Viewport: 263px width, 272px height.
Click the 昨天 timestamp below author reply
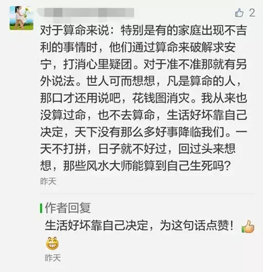(53, 258)
